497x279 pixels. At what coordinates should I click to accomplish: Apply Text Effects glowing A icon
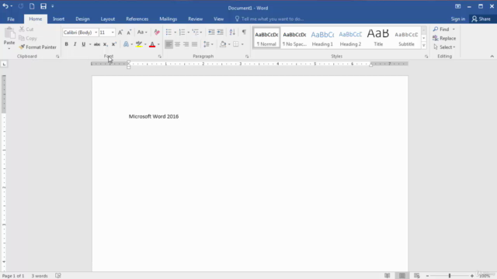[x=126, y=44]
